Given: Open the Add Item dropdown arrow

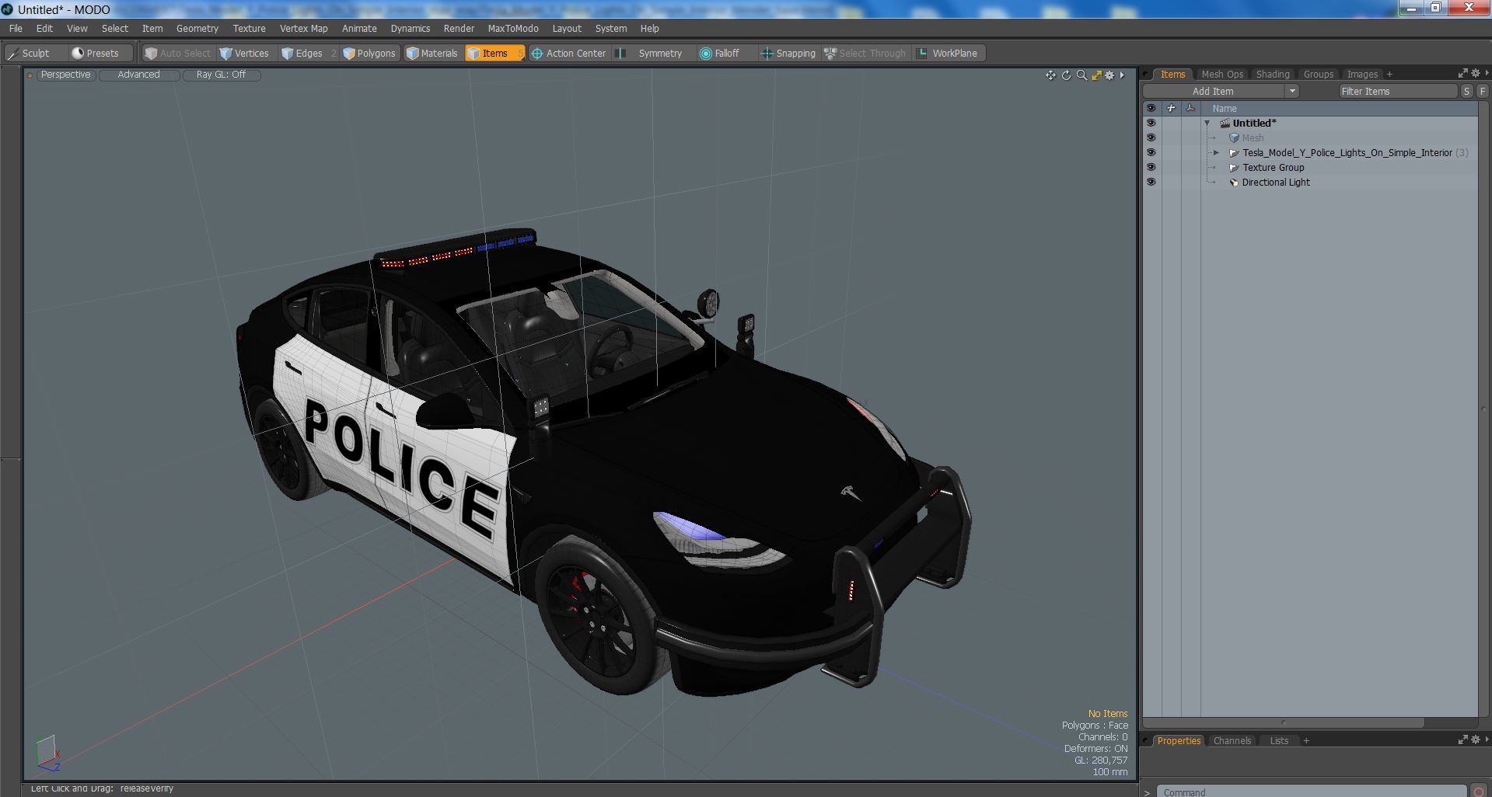Looking at the screenshot, I should [x=1292, y=91].
